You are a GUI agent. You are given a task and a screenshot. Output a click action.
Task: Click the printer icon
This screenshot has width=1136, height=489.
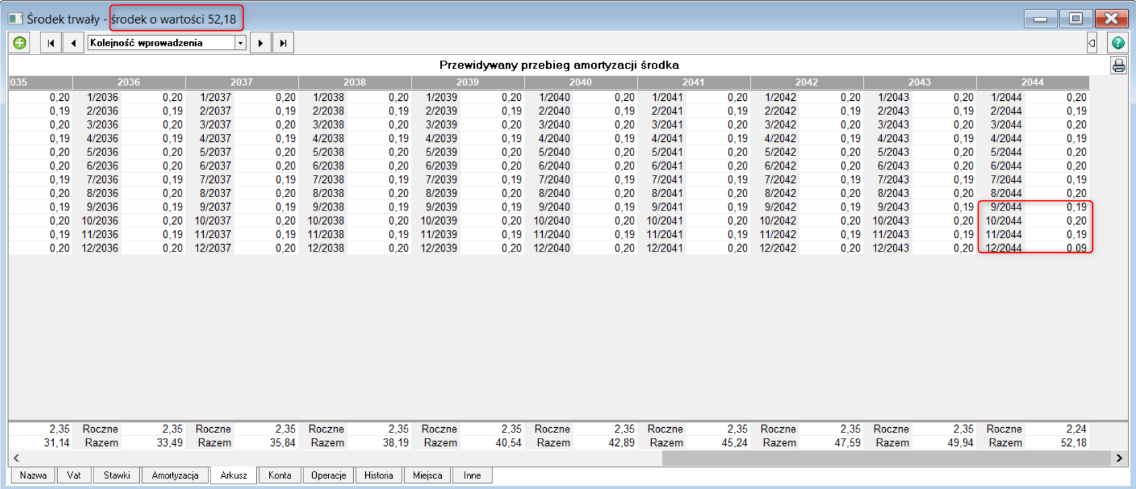point(1119,66)
